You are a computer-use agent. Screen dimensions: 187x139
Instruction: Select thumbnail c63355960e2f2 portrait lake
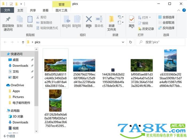pyautogui.click(x=170, y=61)
